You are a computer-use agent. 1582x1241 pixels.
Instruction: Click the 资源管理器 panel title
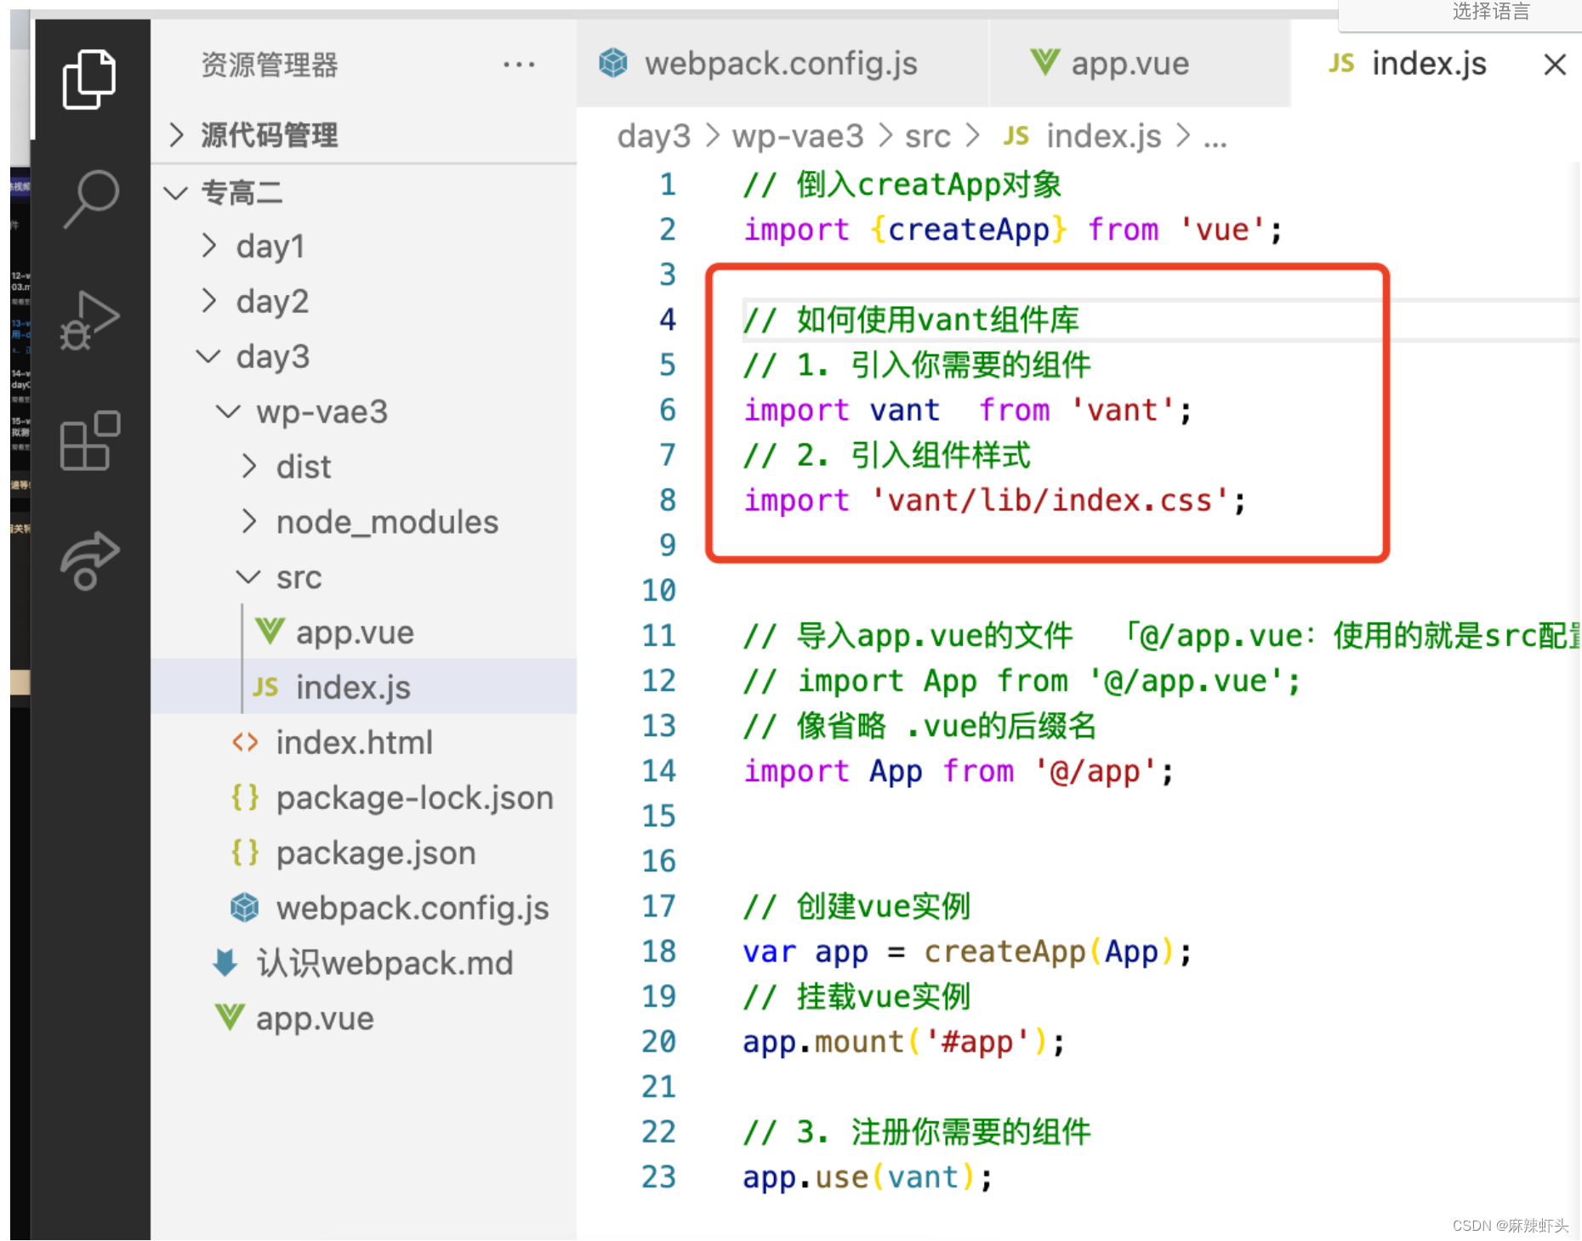[269, 65]
